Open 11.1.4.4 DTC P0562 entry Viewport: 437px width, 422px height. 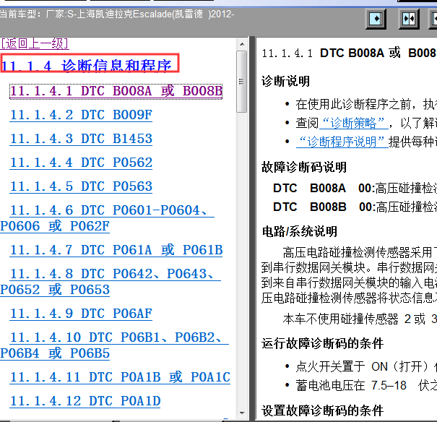point(81,163)
